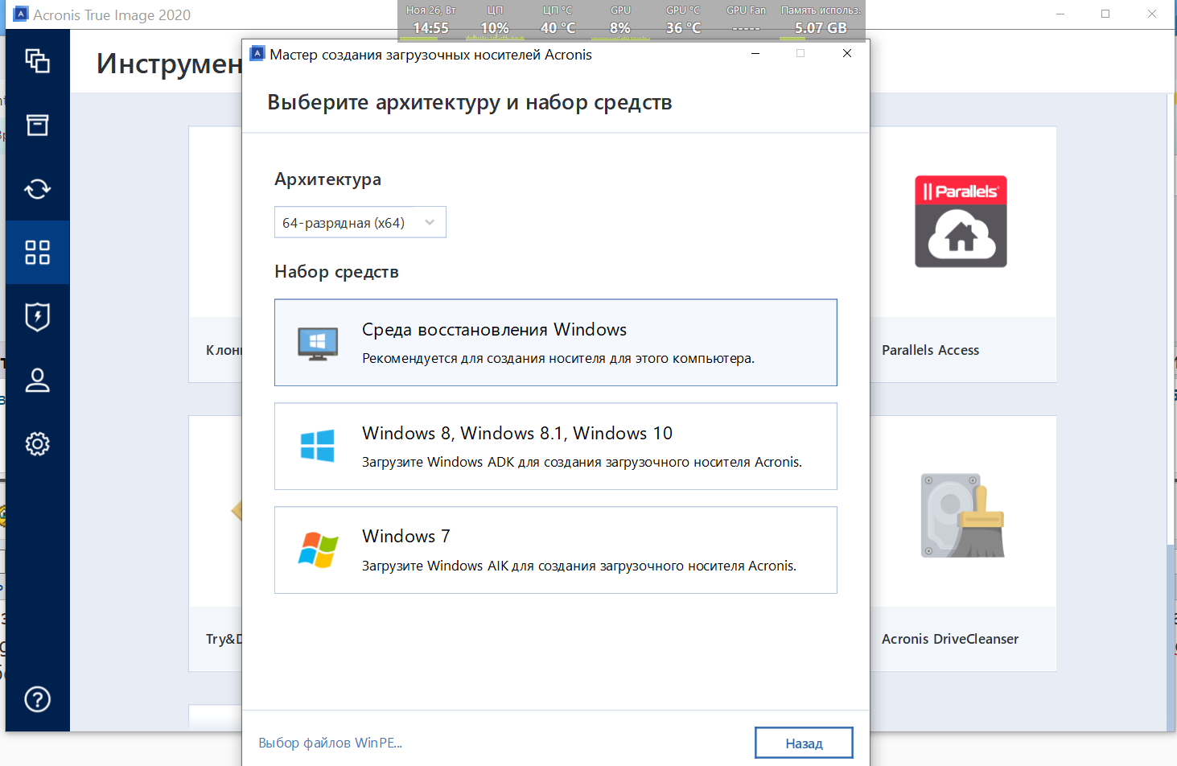This screenshot has width=1177, height=766.
Task: Choose Среда восстановления Windows toolkit option
Action: pyautogui.click(x=556, y=343)
